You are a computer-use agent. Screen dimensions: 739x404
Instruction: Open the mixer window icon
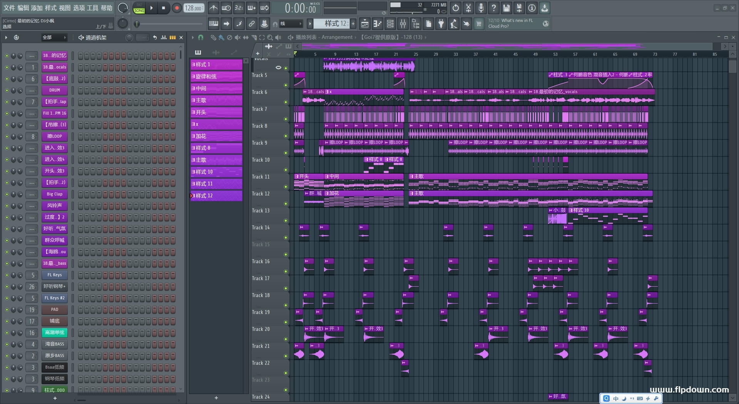403,24
